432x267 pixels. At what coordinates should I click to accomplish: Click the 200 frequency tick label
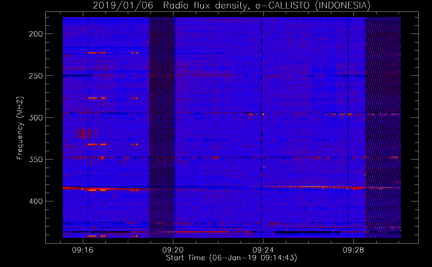[36, 34]
